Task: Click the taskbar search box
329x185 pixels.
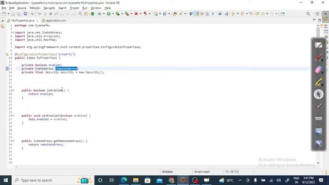Action: 52,180
